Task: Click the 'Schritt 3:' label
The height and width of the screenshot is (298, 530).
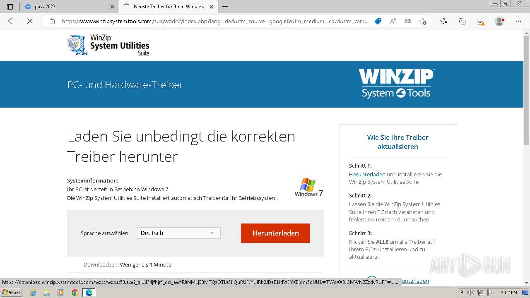Action: (x=360, y=233)
